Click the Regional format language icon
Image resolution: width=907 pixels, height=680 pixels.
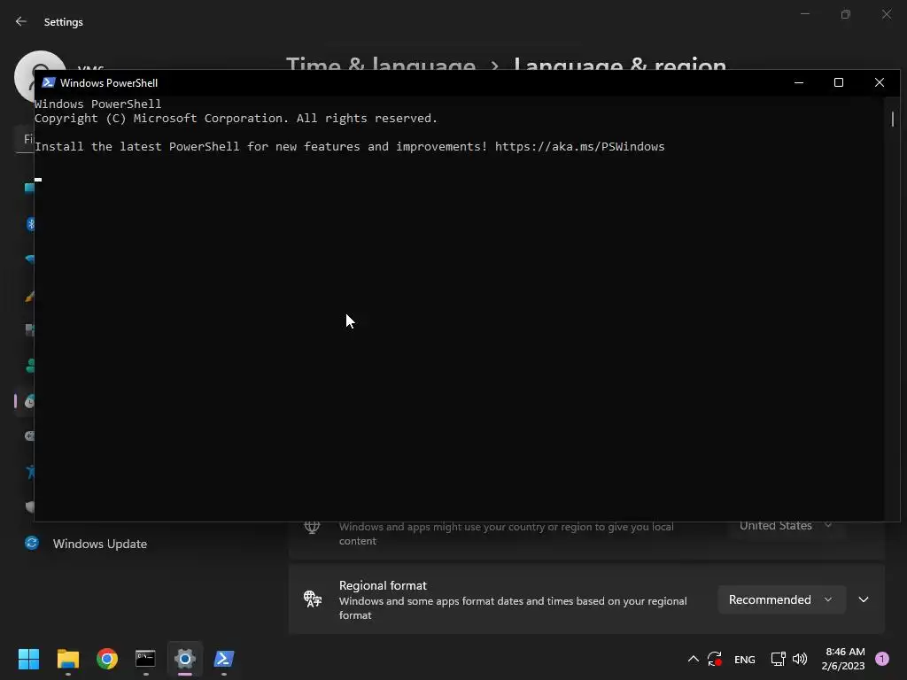point(313,599)
